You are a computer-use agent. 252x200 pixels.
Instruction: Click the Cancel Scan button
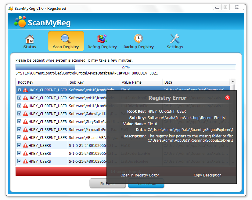[x=146, y=184]
